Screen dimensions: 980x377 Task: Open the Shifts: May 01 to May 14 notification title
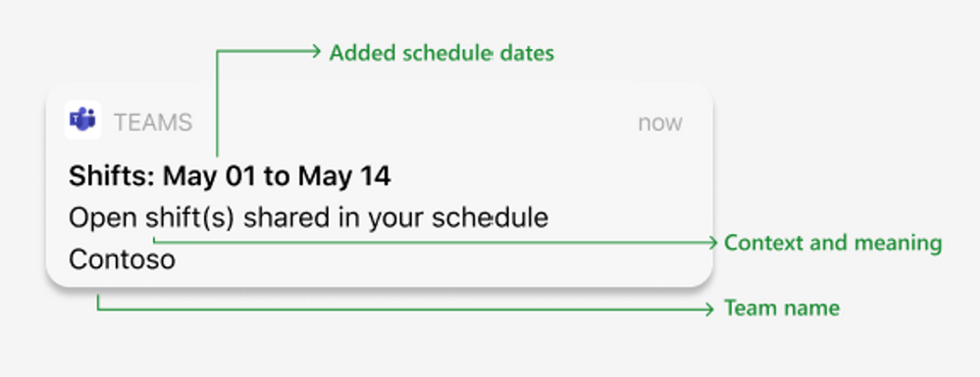point(230,176)
